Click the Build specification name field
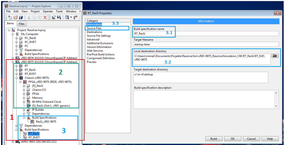The height and width of the screenshot is (145, 285). click(x=206, y=33)
